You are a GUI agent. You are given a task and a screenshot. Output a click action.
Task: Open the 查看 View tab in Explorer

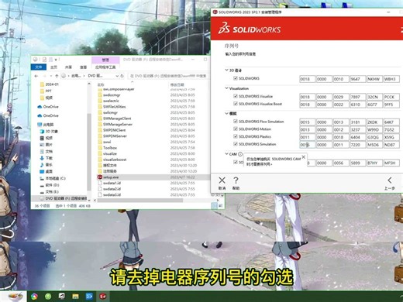click(x=83, y=67)
